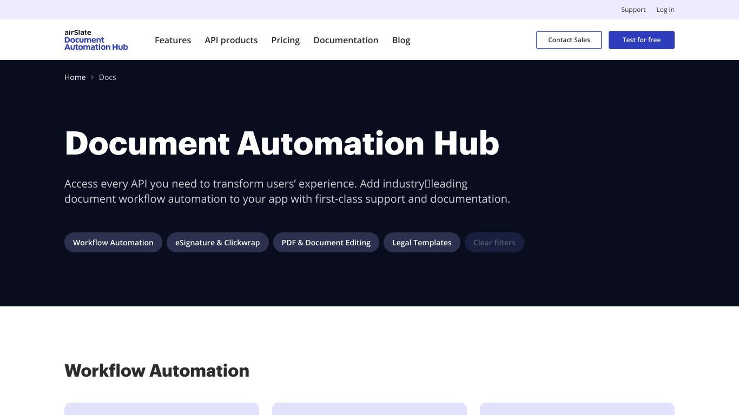Toggle the eSignature & Clickwrap filter

click(217, 243)
